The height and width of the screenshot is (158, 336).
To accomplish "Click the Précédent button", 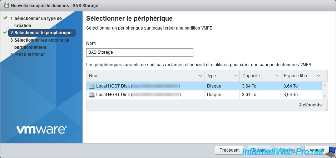I will (x=229, y=150).
